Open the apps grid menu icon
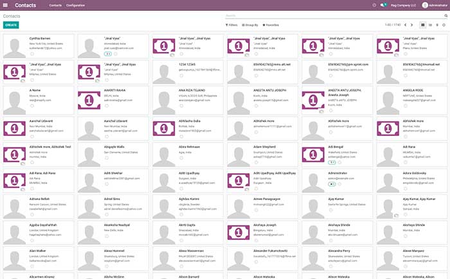Viewport: 450px width, 279px height. (x=5, y=5)
